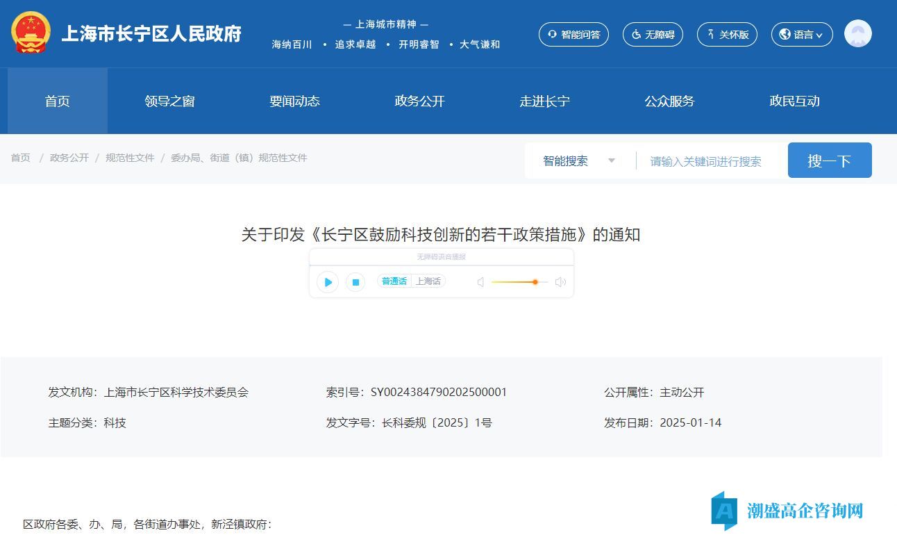Viewport: 897px width, 535px height.
Task: Click the national emblem logo
Action: 31,33
